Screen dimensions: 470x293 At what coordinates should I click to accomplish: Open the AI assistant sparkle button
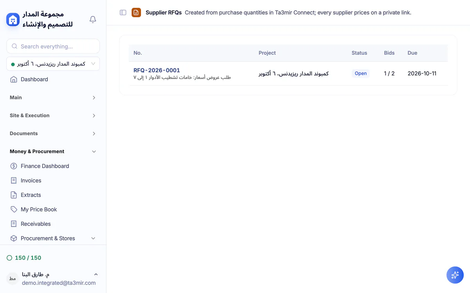click(455, 275)
